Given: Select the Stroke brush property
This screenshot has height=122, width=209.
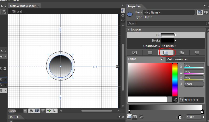Looking at the screenshot, I should click(167, 40).
